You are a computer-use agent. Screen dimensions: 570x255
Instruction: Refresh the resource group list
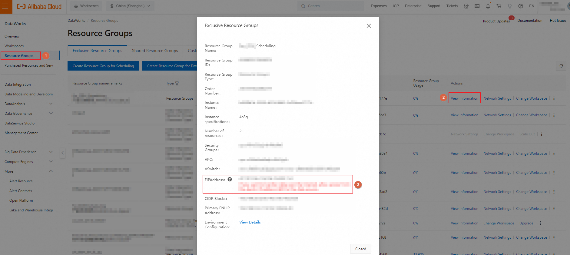tap(561, 66)
